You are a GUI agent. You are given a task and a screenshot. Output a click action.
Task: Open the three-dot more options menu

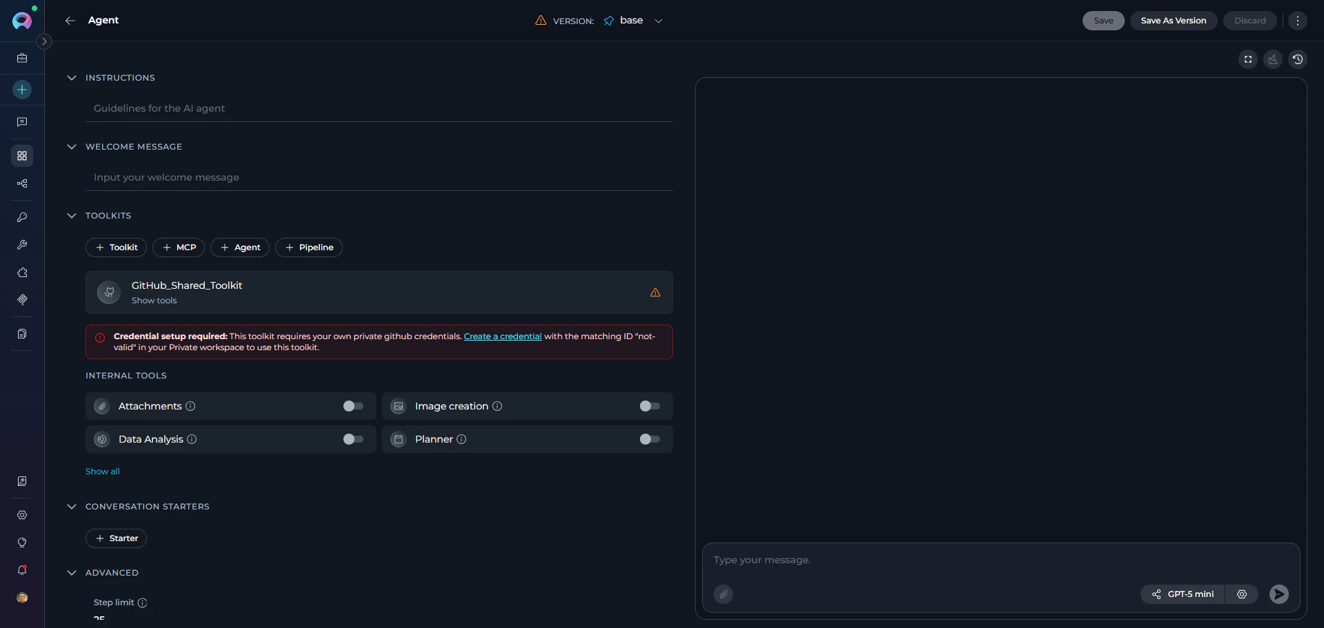tap(1298, 21)
